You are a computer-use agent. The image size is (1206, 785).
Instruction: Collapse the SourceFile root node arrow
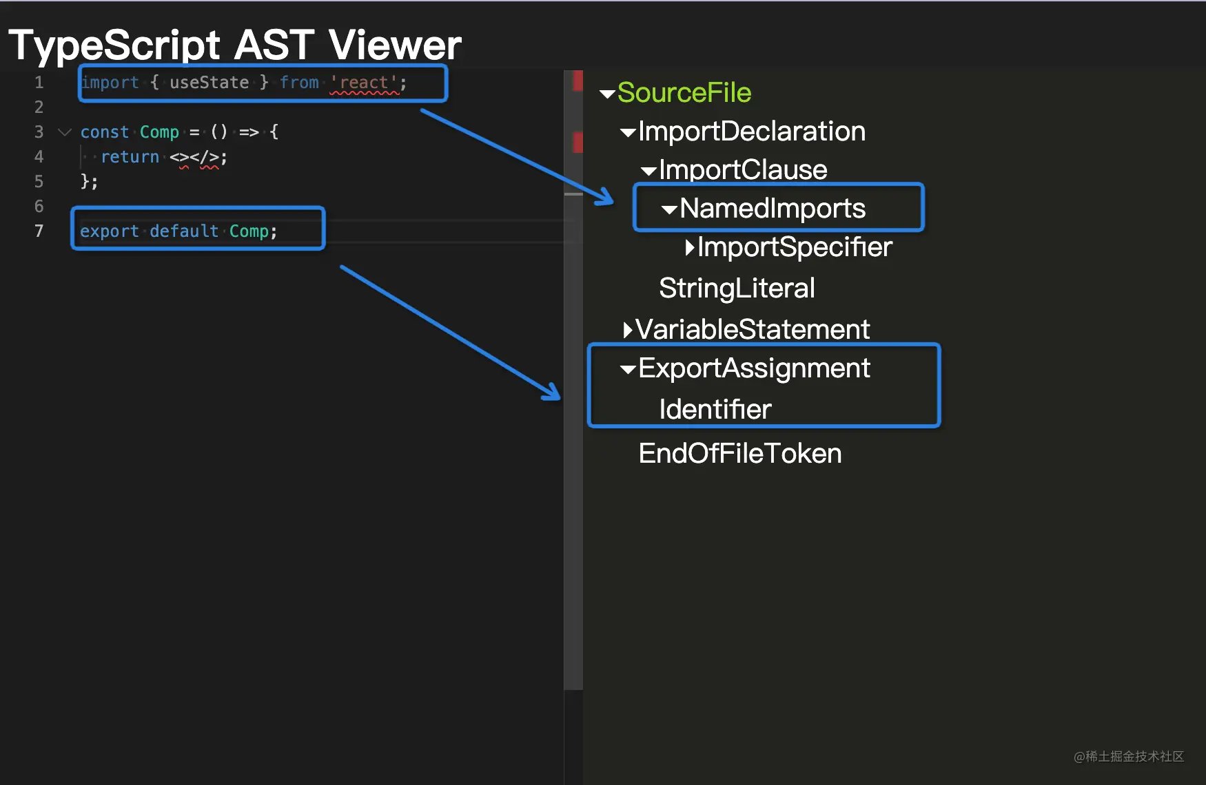point(607,94)
